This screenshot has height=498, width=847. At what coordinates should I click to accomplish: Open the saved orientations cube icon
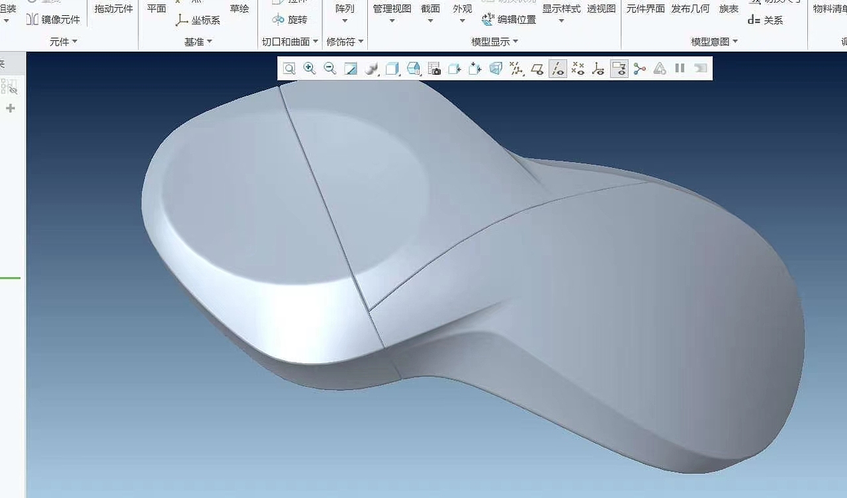(414, 69)
